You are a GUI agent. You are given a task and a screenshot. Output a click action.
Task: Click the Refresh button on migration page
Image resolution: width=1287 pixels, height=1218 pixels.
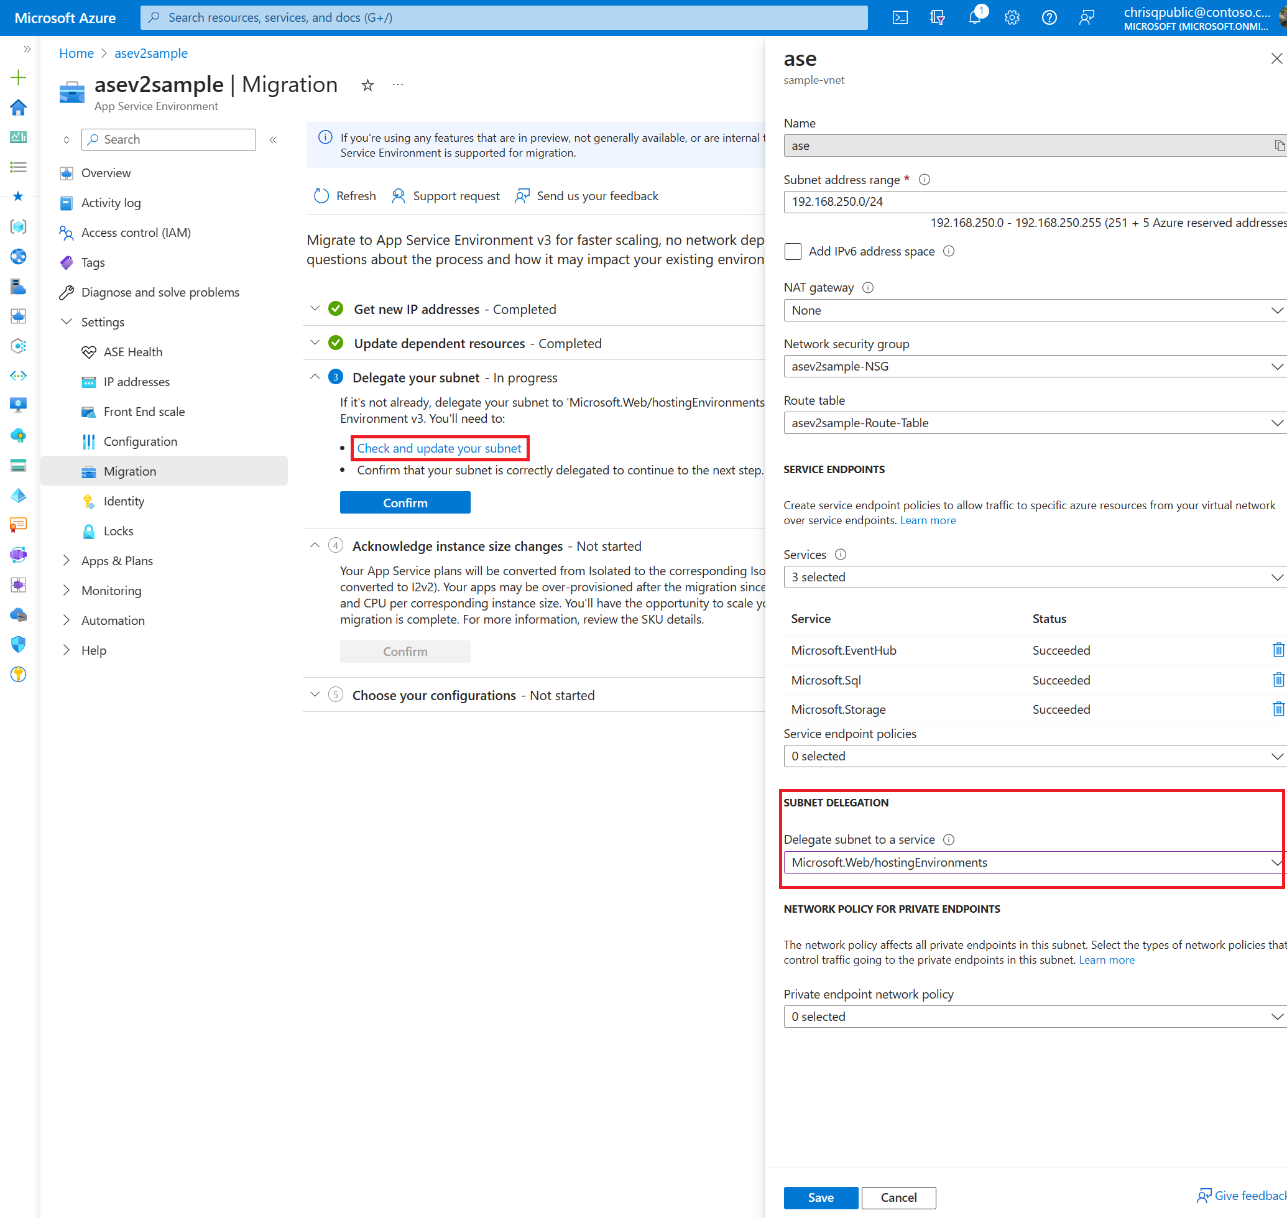pos(346,196)
